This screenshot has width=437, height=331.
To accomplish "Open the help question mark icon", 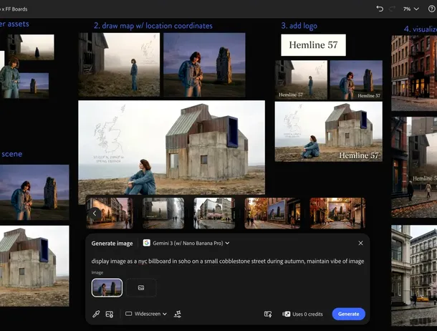I will [431, 9].
